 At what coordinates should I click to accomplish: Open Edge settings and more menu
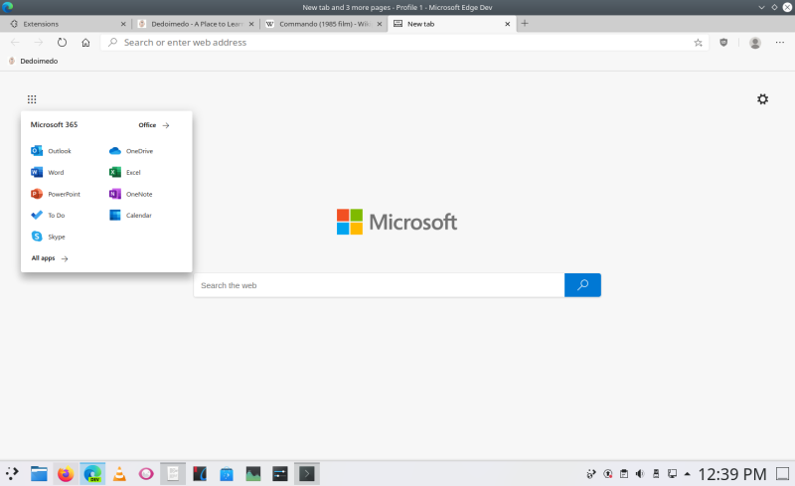[x=780, y=43]
